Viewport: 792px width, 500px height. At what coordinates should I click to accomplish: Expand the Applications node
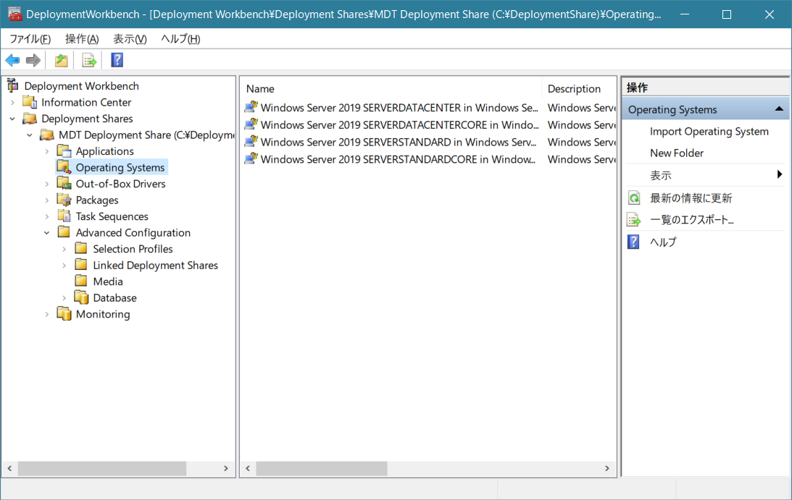[x=47, y=151]
